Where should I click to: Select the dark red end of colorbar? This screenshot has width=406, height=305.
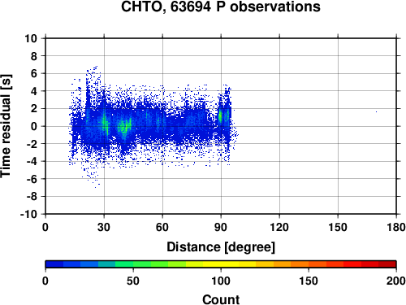(387, 264)
